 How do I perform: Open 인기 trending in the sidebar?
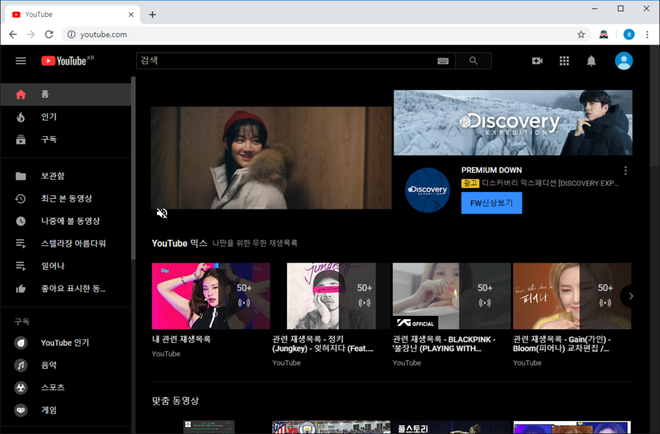click(66, 117)
